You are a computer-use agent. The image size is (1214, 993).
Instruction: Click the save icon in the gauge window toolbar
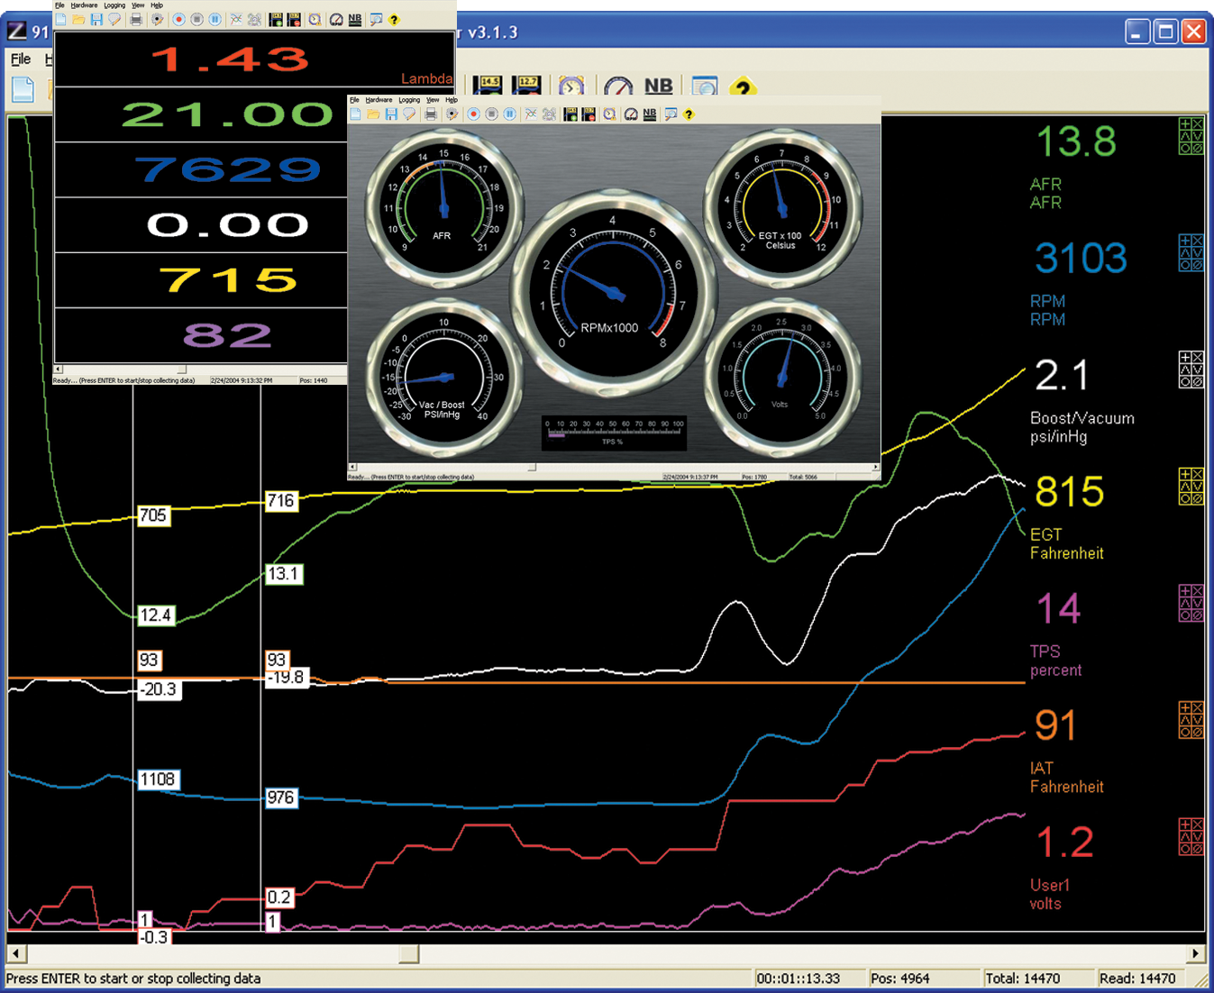(x=391, y=114)
